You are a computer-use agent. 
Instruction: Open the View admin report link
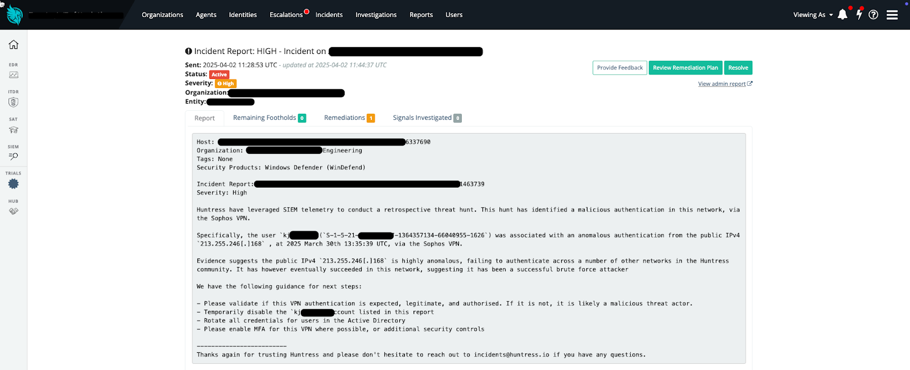pyautogui.click(x=725, y=84)
